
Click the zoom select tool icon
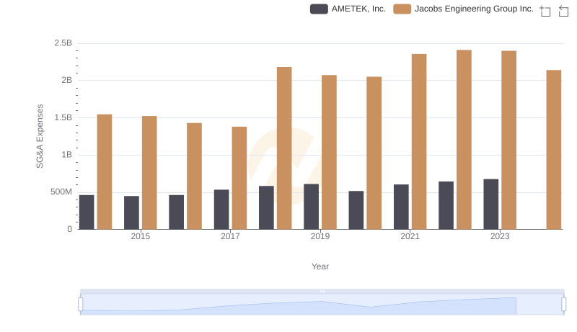[x=545, y=11]
